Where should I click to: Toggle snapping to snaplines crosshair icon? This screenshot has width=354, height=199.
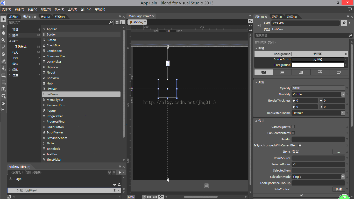pyautogui.click(x=161, y=197)
